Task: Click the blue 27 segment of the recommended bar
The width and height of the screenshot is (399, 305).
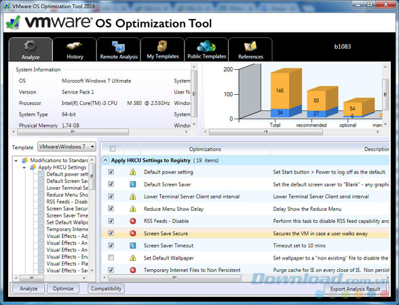Action: click(316, 114)
